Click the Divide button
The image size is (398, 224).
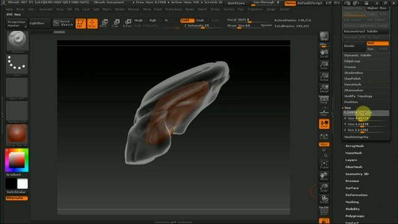point(354,46)
